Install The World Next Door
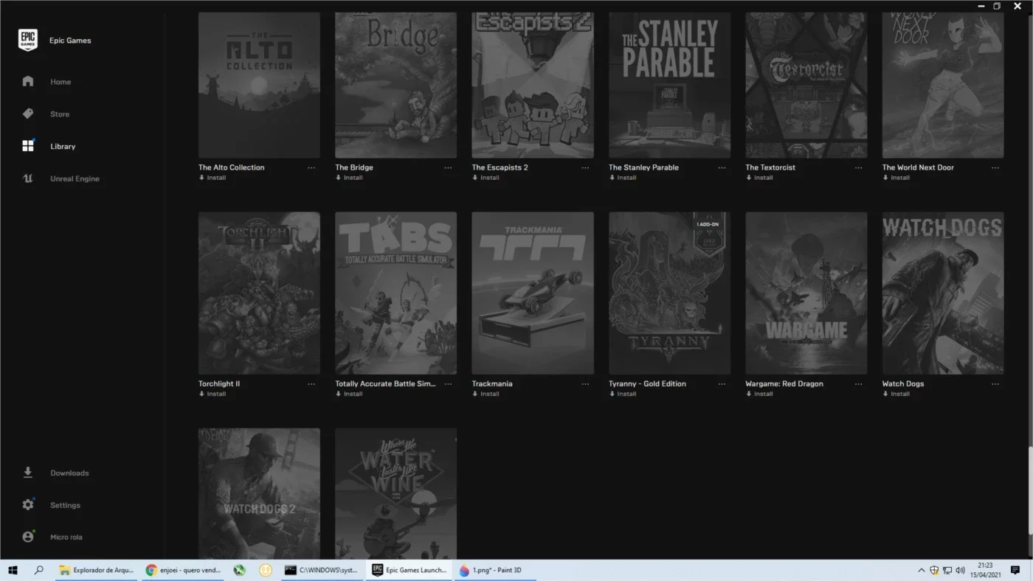This screenshot has width=1033, height=581. point(896,178)
